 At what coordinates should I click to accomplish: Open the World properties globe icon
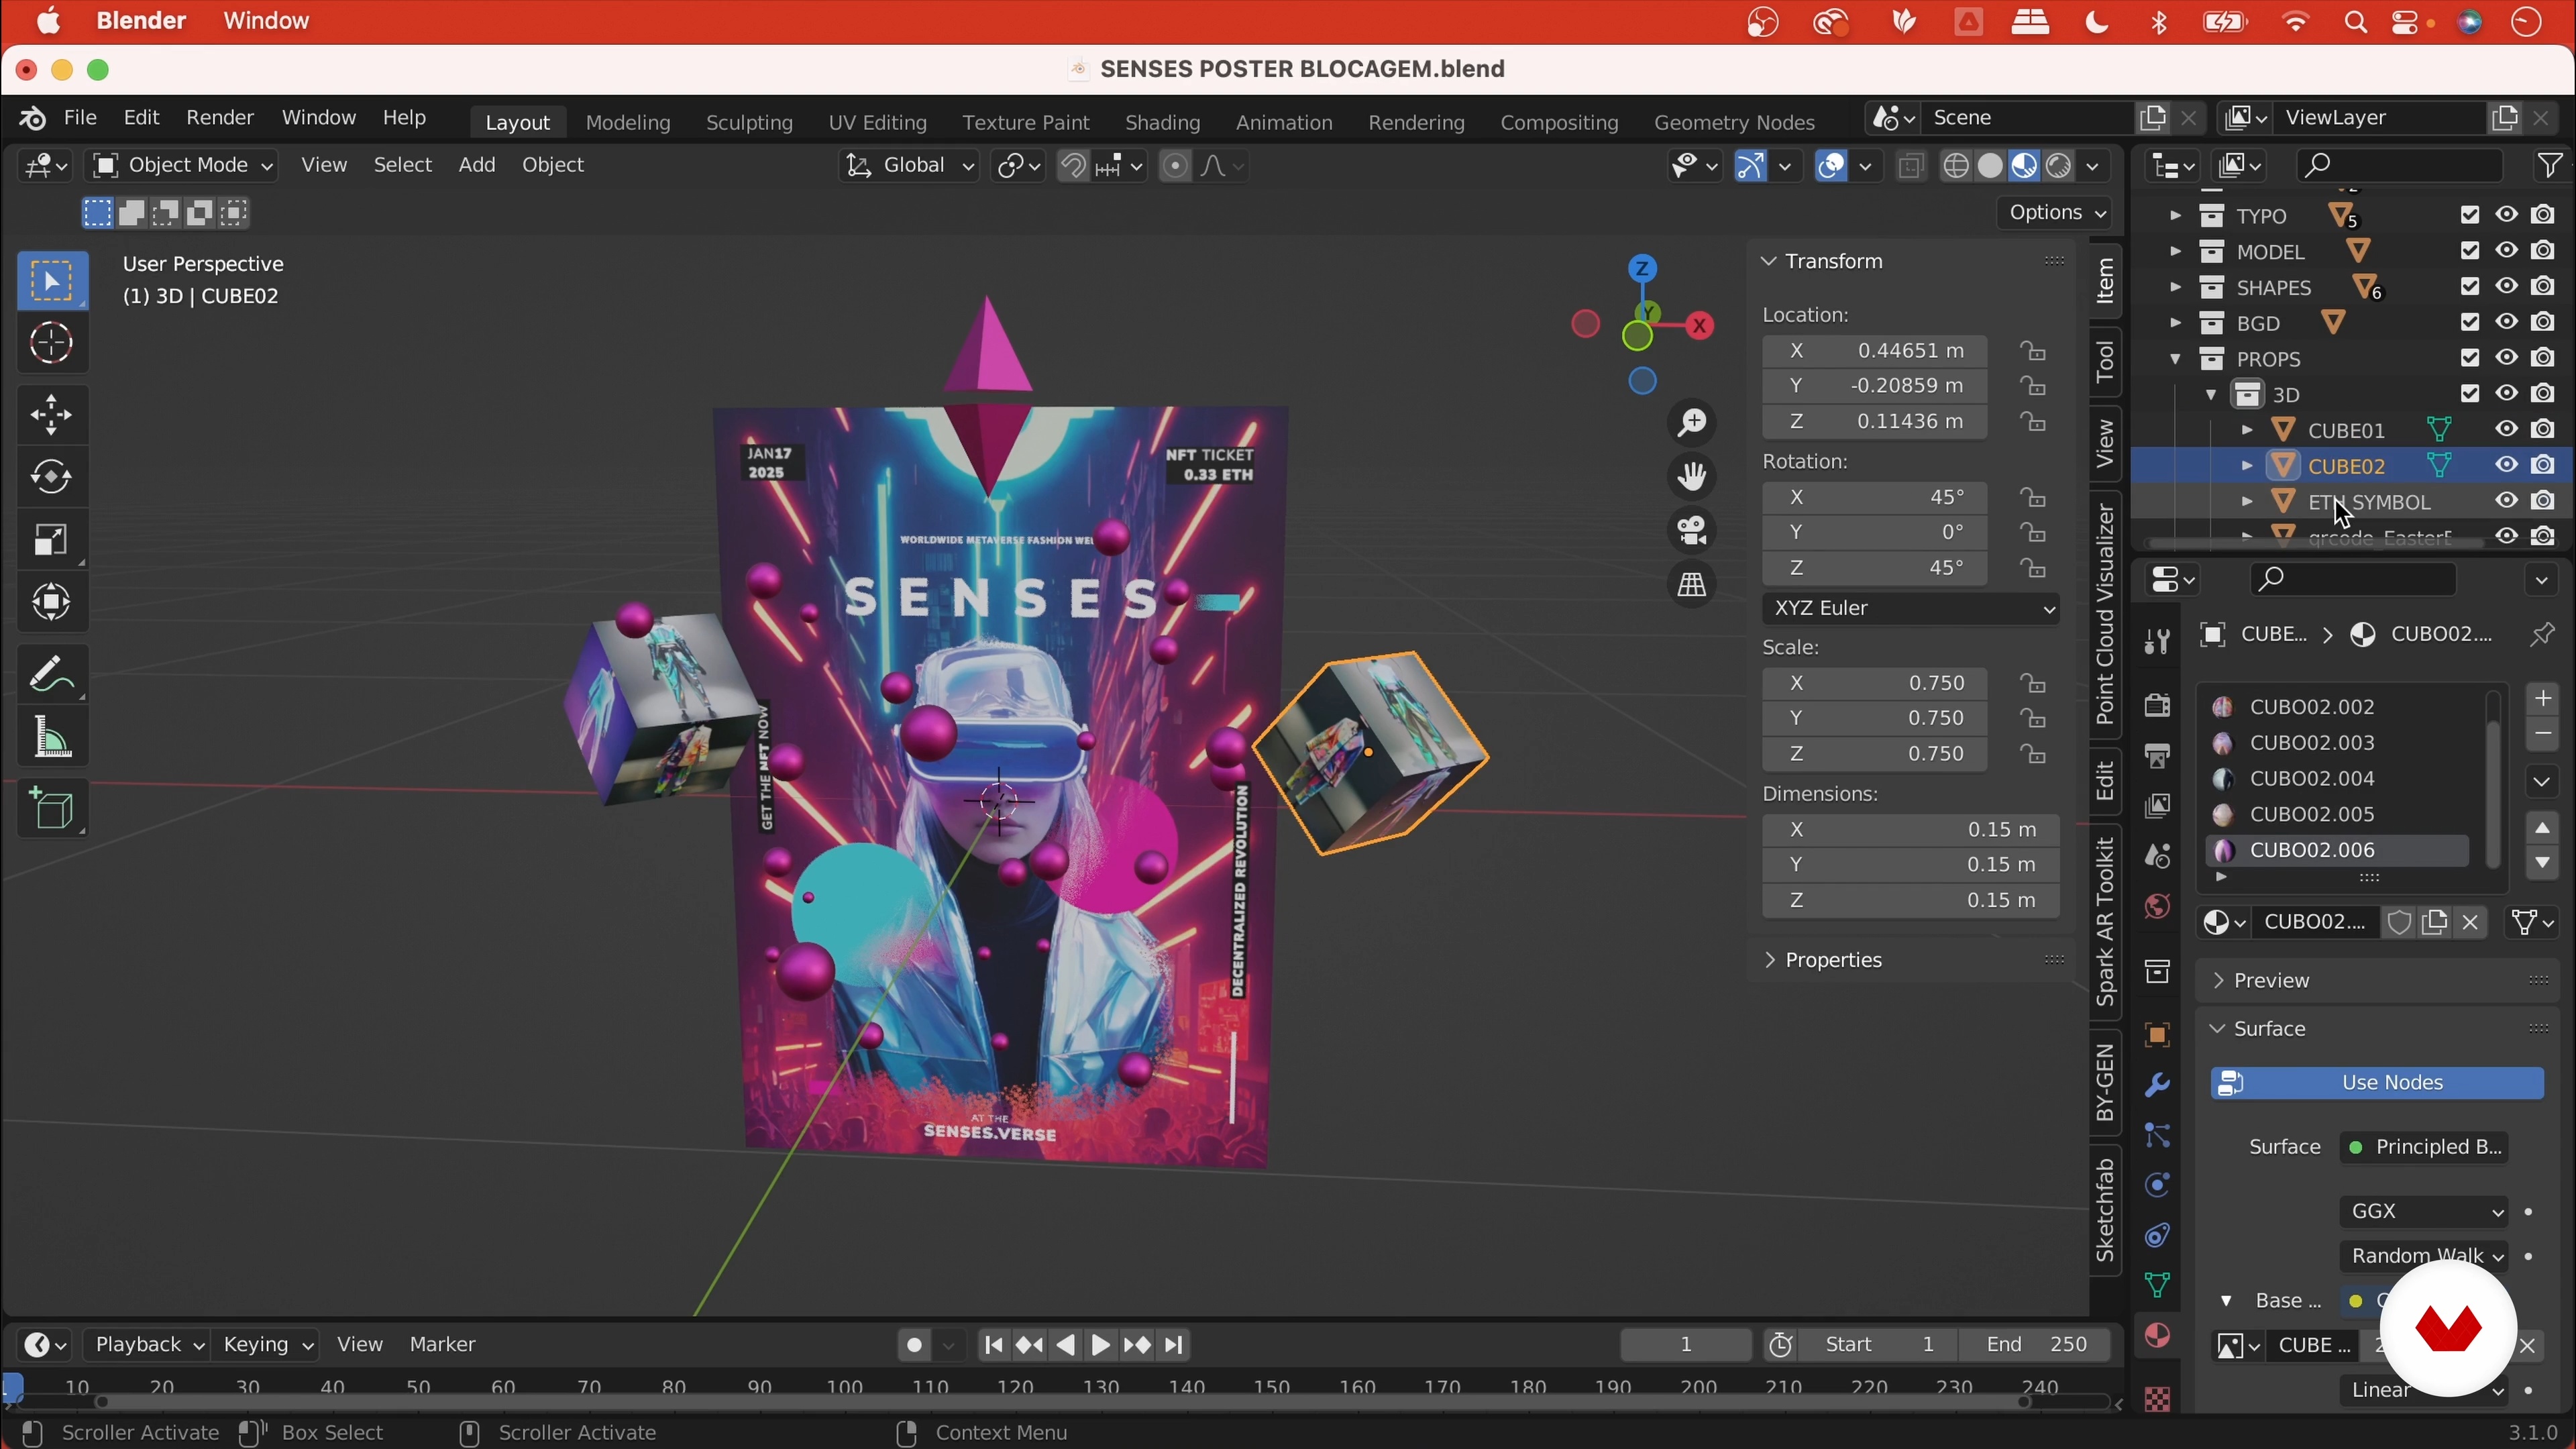coord(2157,907)
